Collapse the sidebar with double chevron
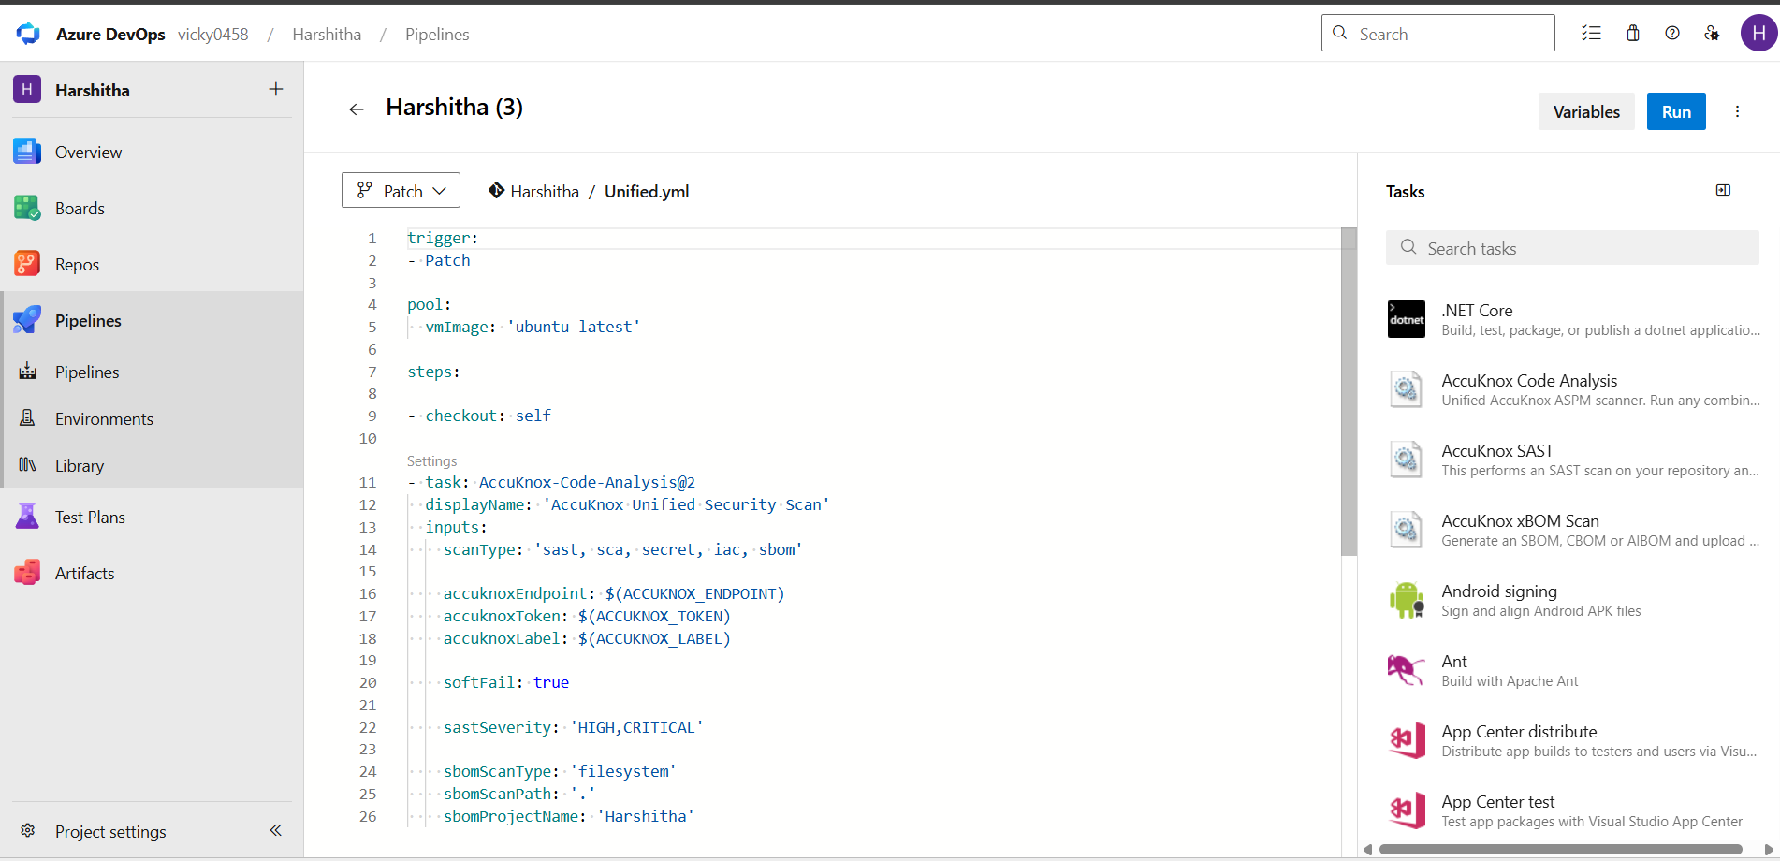 [x=276, y=830]
